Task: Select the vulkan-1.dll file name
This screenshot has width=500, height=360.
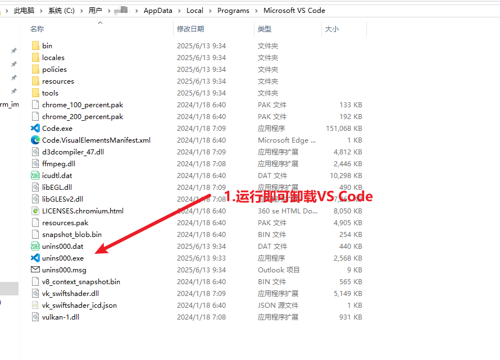Action: click(61, 317)
